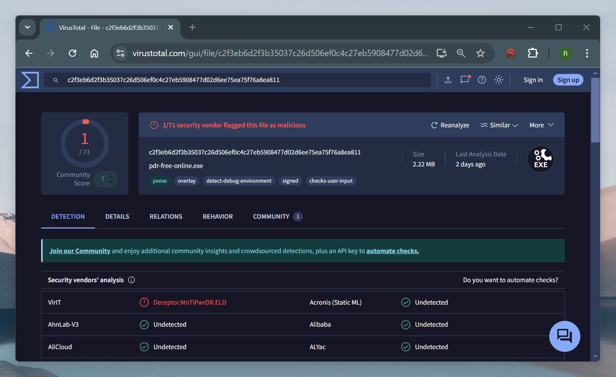Click the signed tag

290,181
